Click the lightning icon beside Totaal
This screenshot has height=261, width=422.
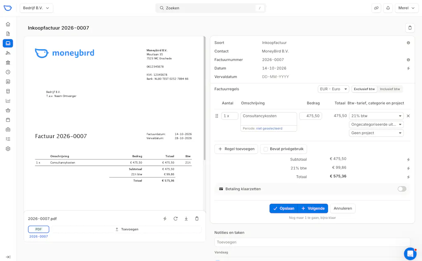pos(408,177)
